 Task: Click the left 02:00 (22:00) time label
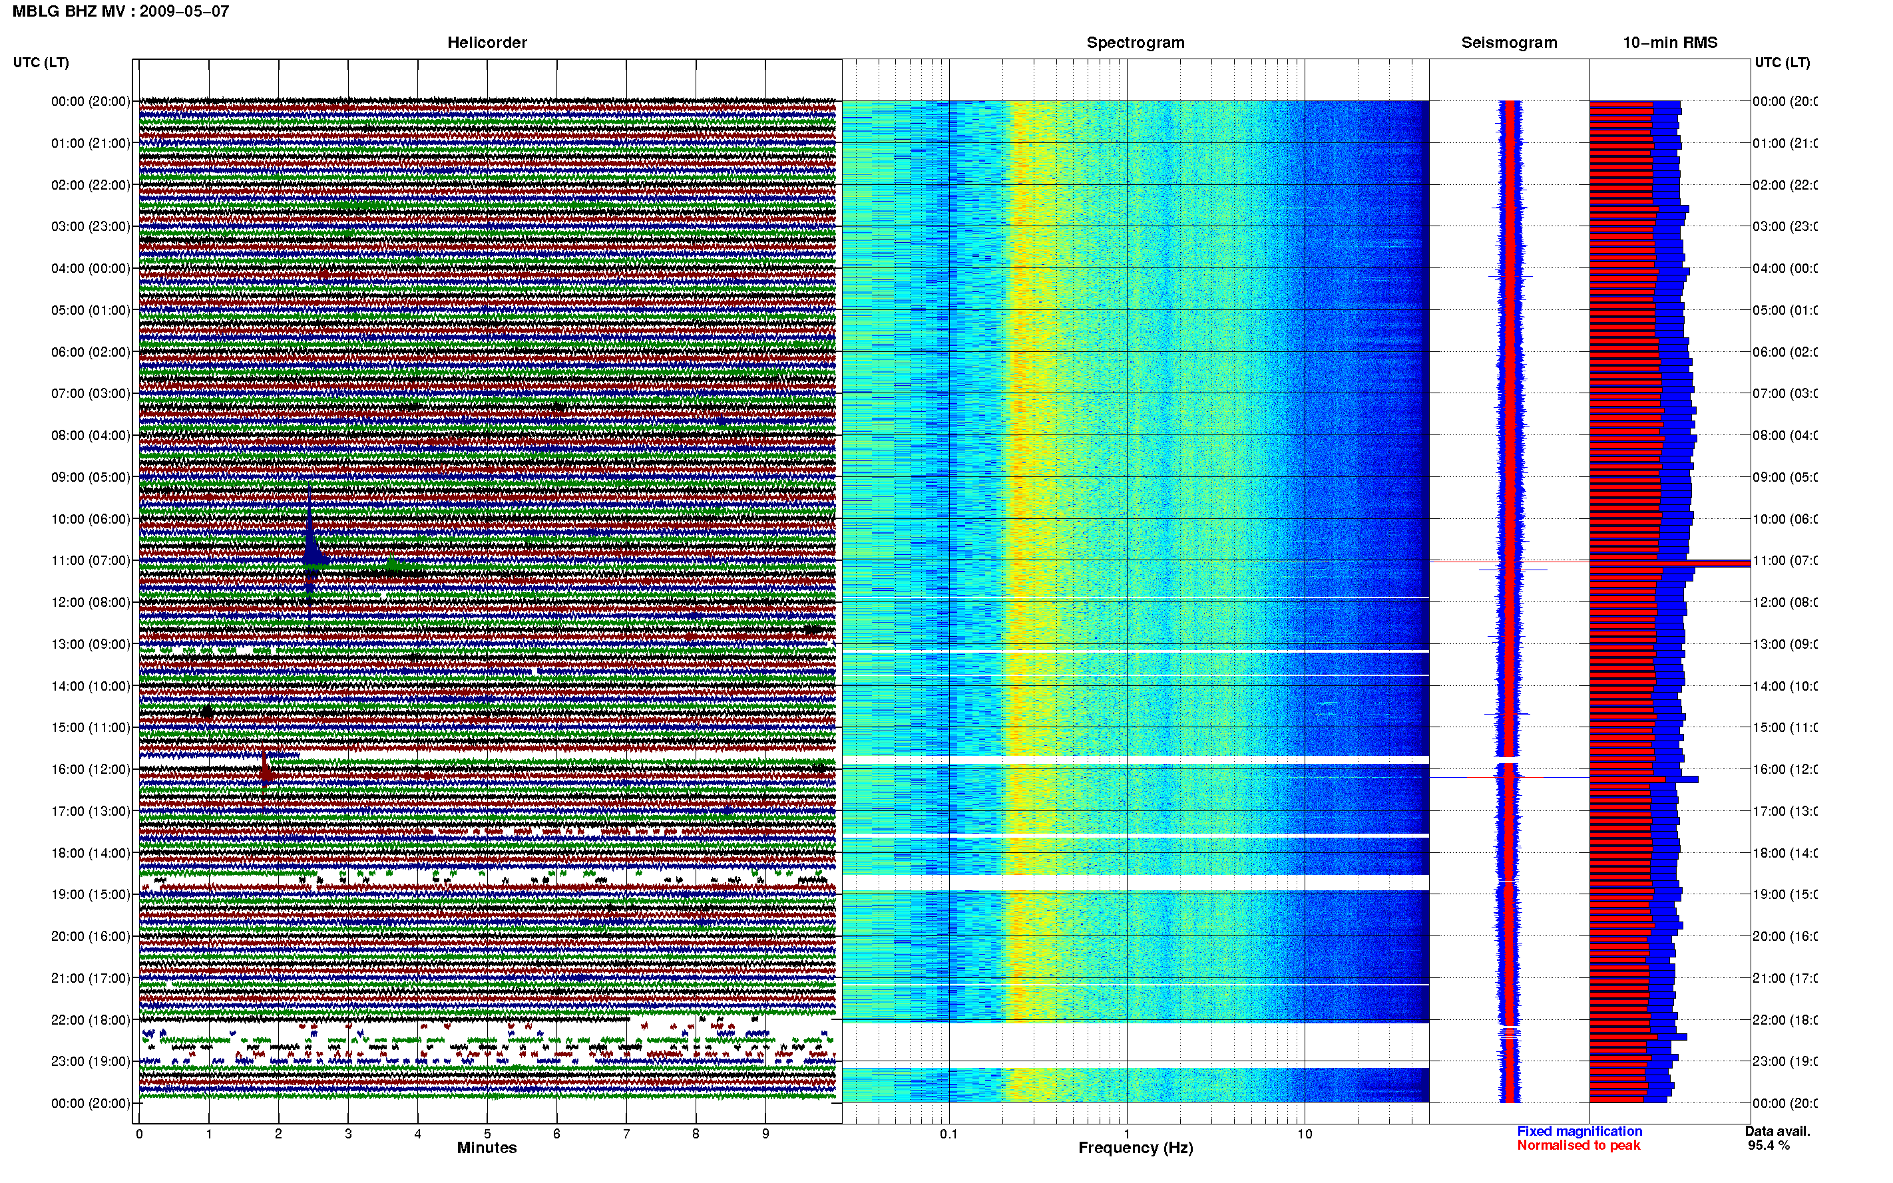(91, 185)
